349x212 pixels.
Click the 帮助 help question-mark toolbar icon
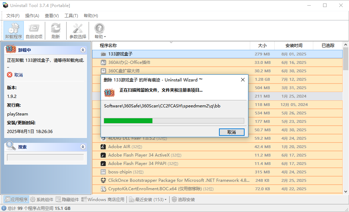[x=99, y=30]
